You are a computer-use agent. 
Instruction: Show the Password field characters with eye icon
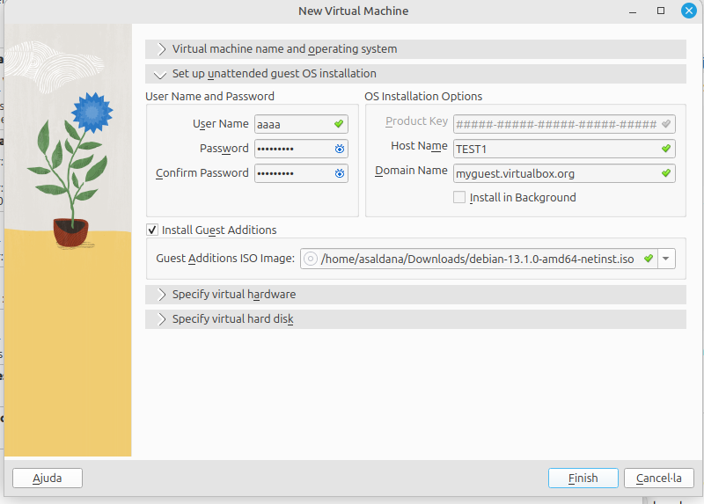pos(339,149)
